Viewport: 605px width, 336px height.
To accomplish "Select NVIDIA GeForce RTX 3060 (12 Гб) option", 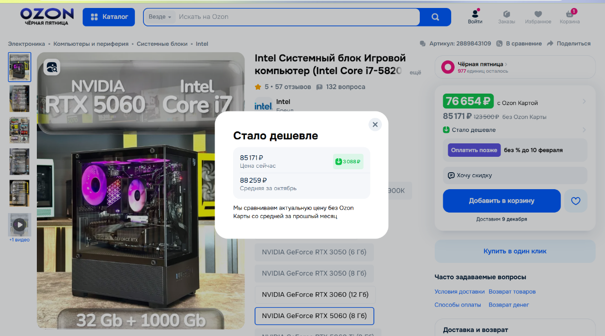I will (315, 295).
